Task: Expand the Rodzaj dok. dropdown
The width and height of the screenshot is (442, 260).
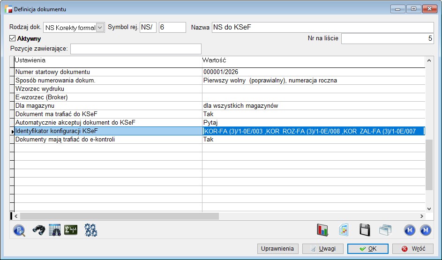Action: (x=100, y=28)
